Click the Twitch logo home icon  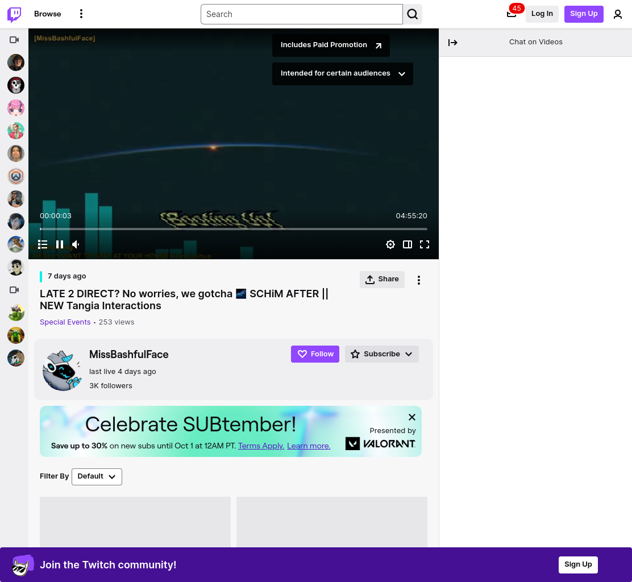15,14
